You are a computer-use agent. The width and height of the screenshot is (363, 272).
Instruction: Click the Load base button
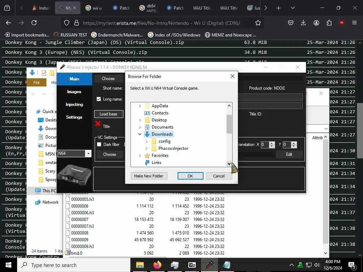coord(108,114)
